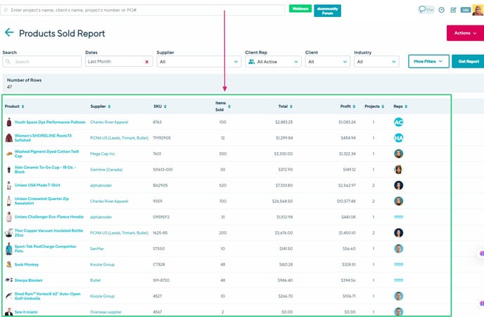The width and height of the screenshot is (484, 317).
Task: Click the back arrow beside Products Sold Report
Action: tap(9, 33)
